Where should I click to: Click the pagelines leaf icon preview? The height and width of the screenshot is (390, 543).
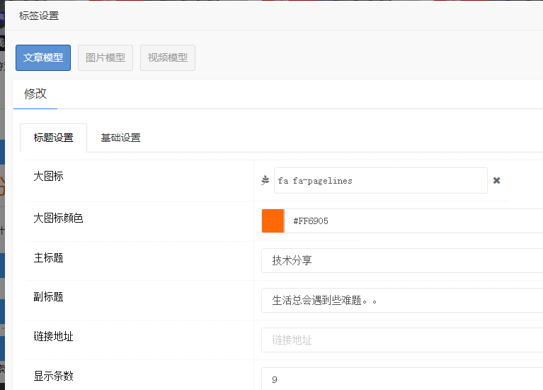(265, 181)
